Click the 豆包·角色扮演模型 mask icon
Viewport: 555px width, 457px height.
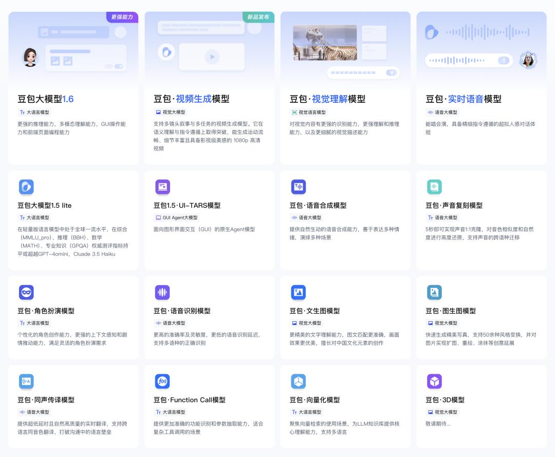(x=26, y=292)
